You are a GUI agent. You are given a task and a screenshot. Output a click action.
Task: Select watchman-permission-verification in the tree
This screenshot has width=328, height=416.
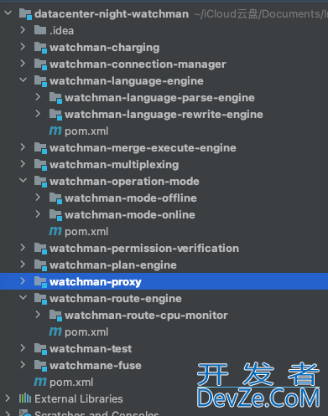[144, 249]
